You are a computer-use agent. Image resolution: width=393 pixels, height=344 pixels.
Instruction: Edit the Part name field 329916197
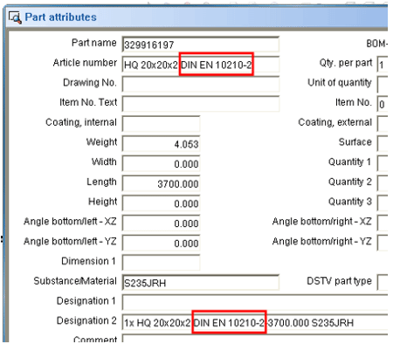[201, 45]
